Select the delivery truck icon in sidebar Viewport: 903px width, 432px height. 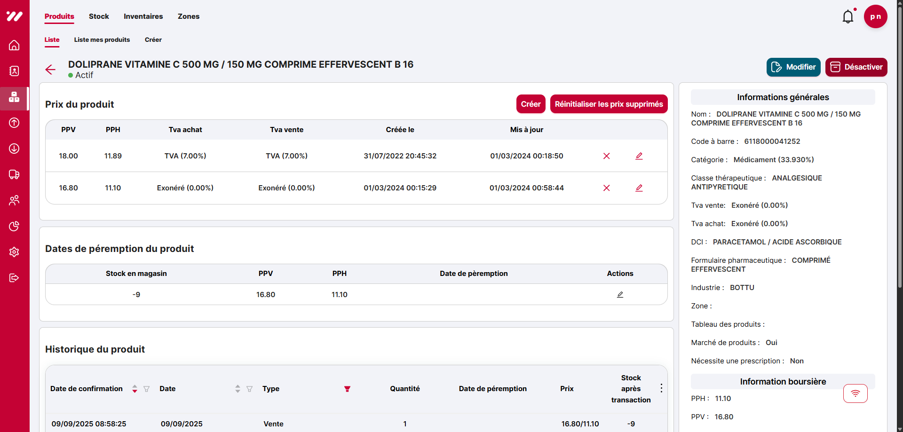[14, 174]
